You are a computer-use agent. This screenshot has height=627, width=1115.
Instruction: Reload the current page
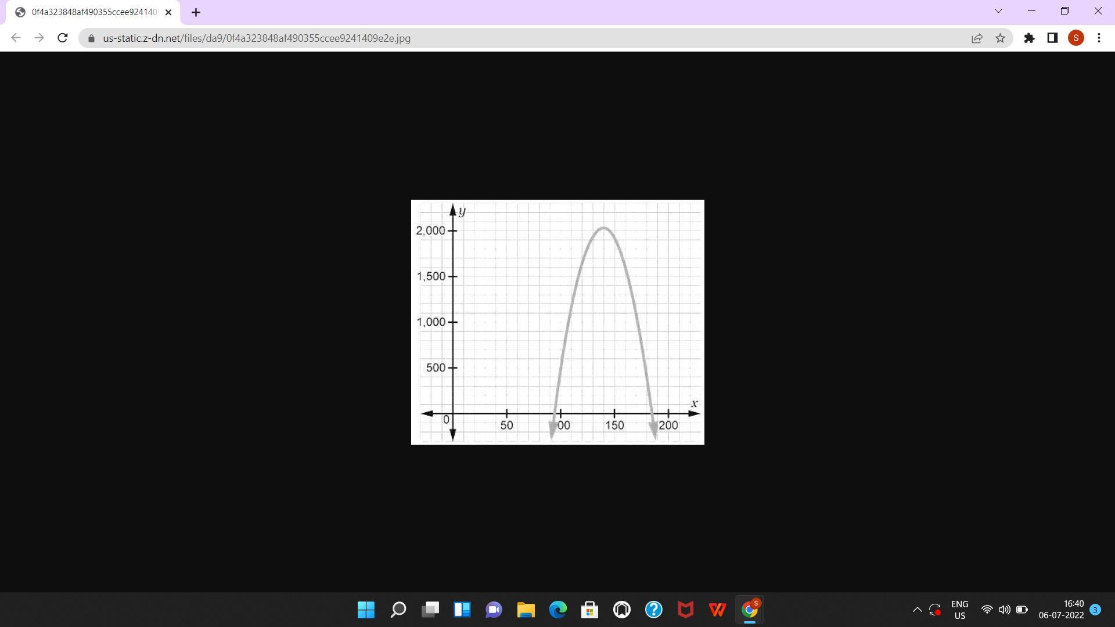pyautogui.click(x=63, y=38)
